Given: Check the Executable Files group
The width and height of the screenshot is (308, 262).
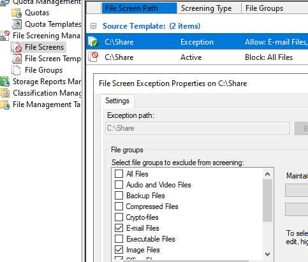Looking at the screenshot, I should (119, 238).
